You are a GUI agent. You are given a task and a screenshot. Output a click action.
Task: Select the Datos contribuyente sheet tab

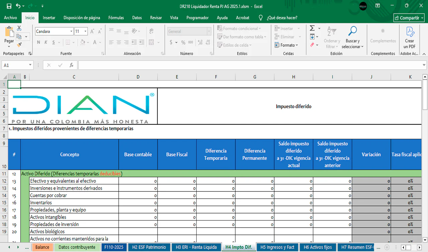point(77,247)
